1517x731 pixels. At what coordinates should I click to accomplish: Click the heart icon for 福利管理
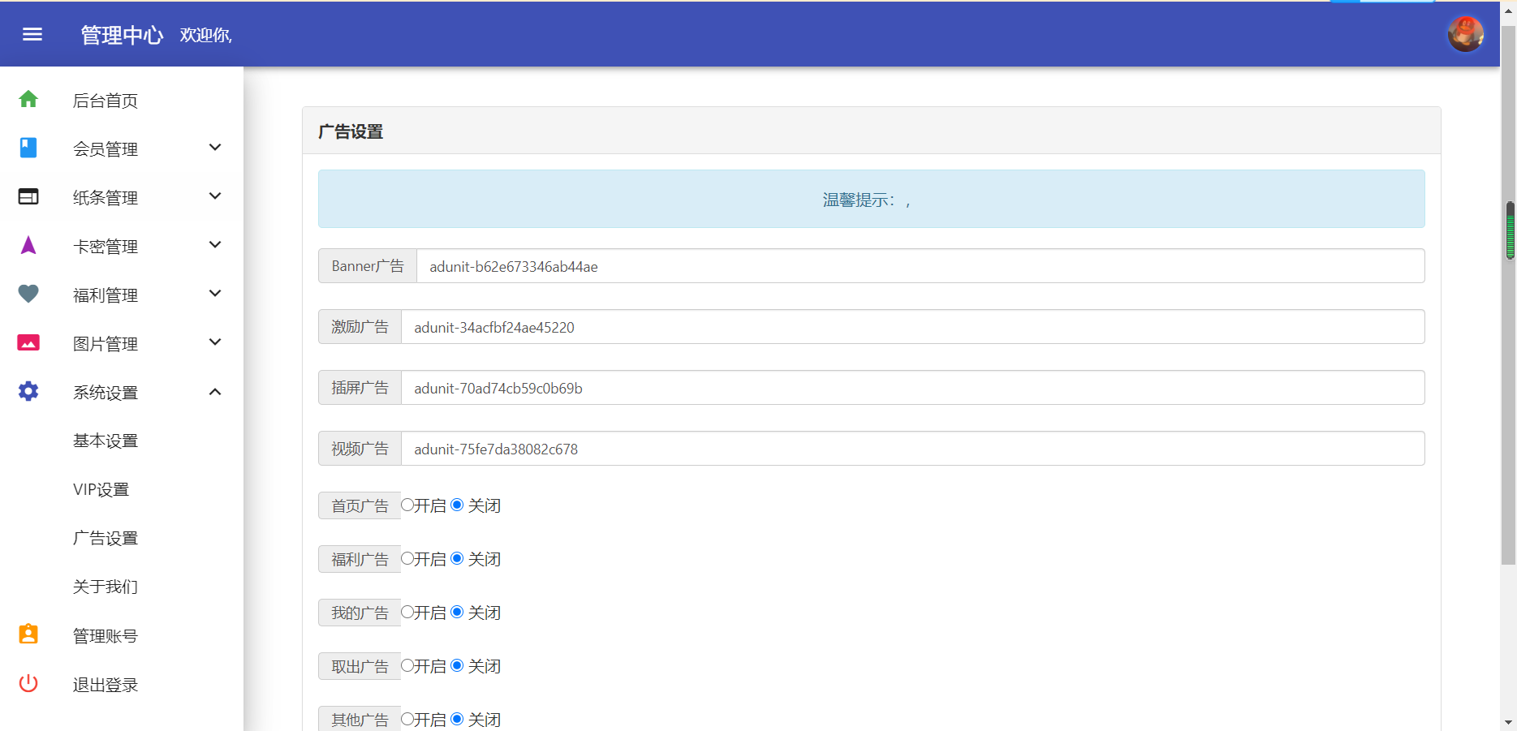click(28, 294)
